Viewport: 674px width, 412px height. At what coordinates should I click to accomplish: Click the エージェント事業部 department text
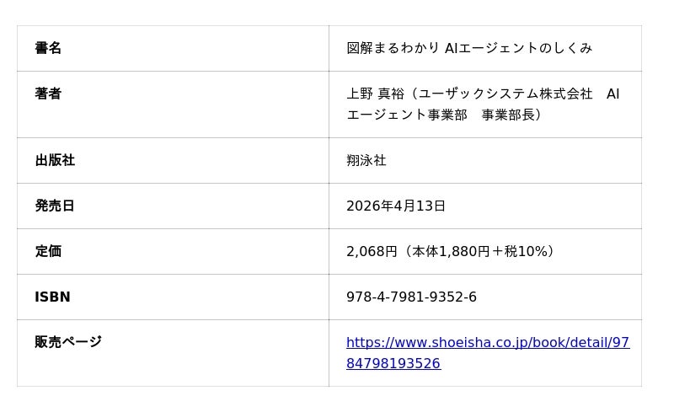[406, 115]
